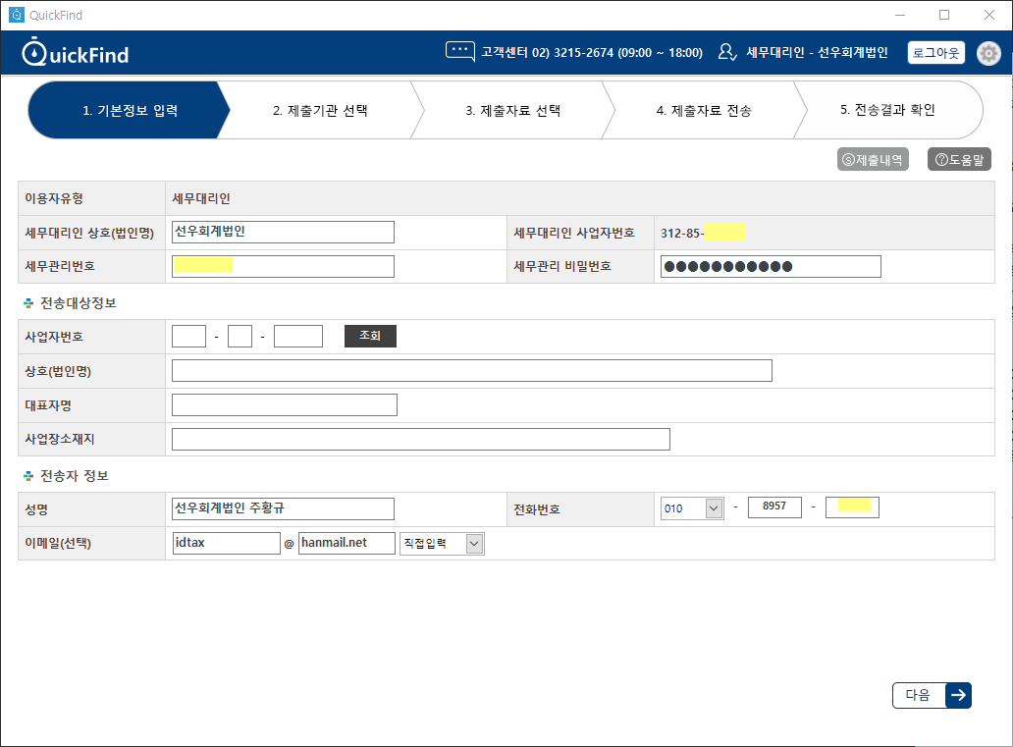The width and height of the screenshot is (1013, 747).
Task: Click the blue arrow next to 다음
Action: (x=958, y=695)
